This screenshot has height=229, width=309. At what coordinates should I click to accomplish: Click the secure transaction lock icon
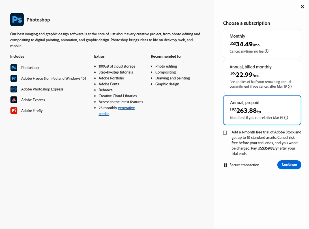[225, 165]
